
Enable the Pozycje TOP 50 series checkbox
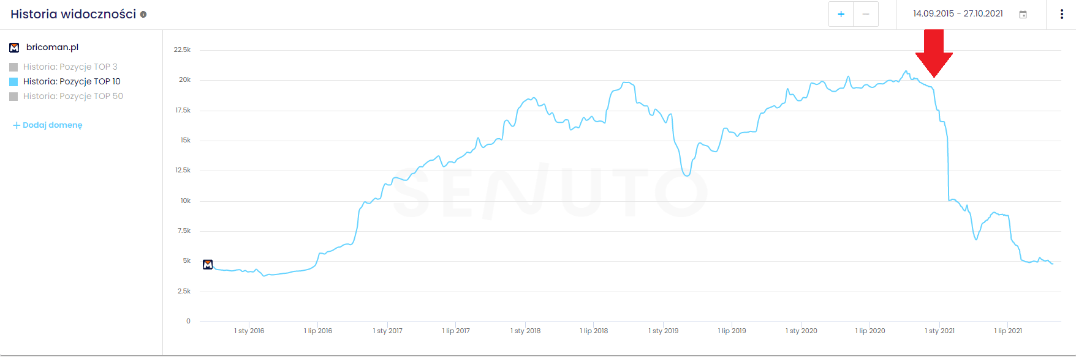(x=13, y=97)
